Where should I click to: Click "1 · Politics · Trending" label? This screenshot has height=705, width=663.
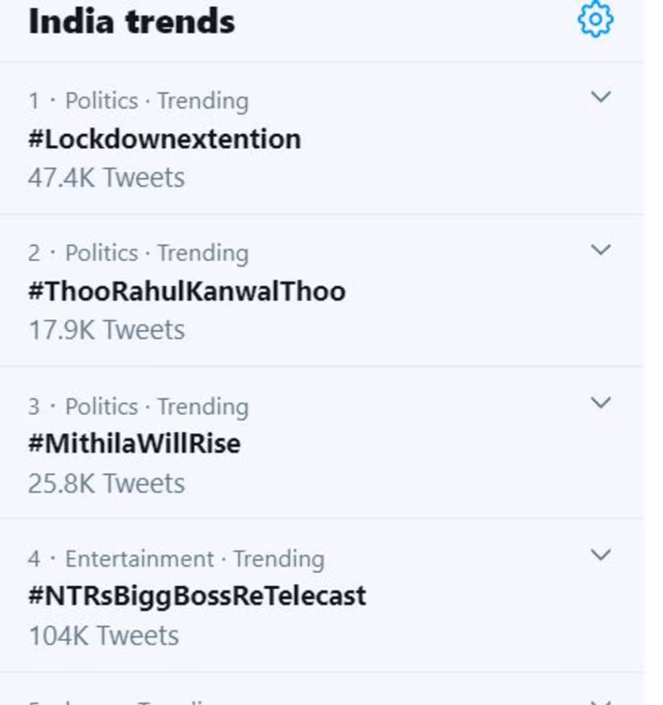138,101
